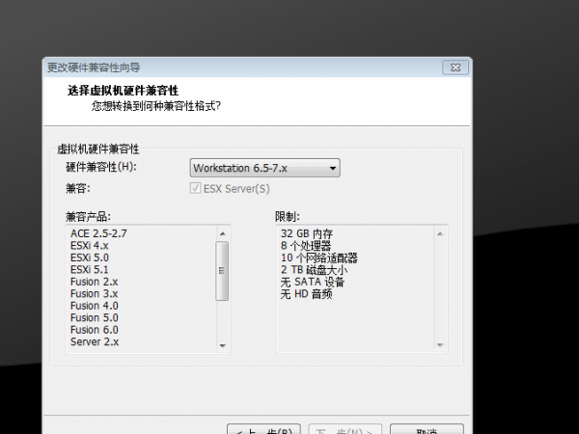Image resolution: width=579 pixels, height=434 pixels.
Task: Select Fusion 2.x in the list
Action: click(x=95, y=282)
